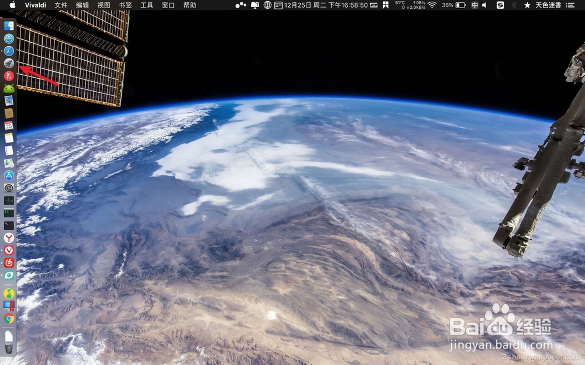Click the bookmark-shaped menu bar icon

point(386,5)
